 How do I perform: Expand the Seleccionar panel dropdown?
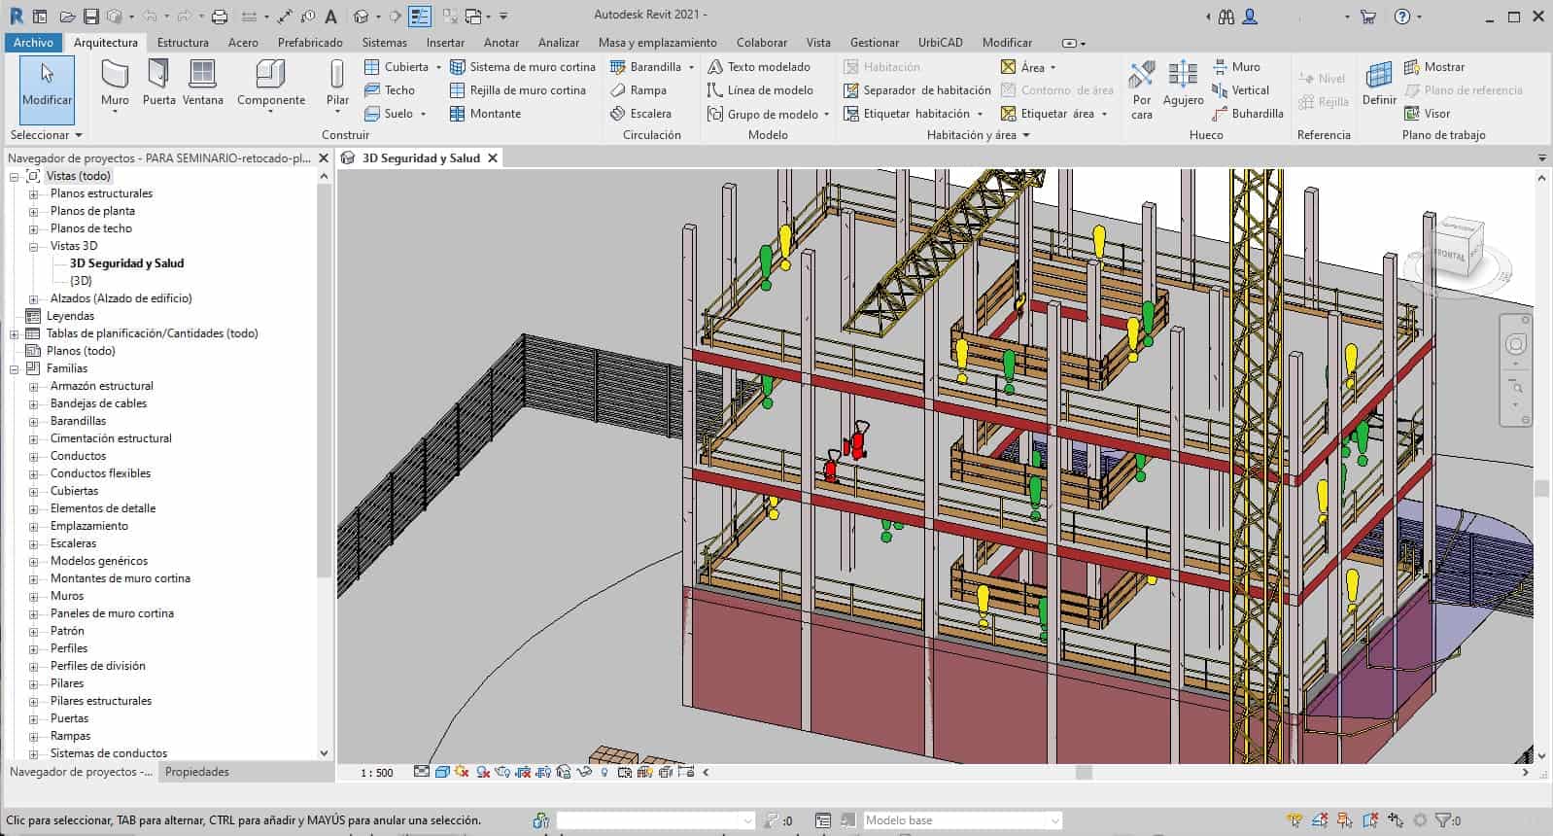pyautogui.click(x=47, y=135)
